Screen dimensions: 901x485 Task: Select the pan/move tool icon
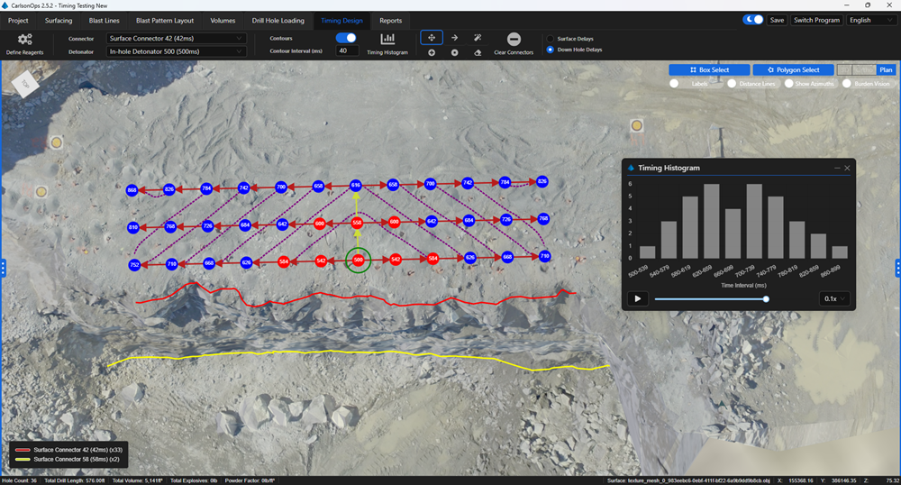tap(432, 38)
